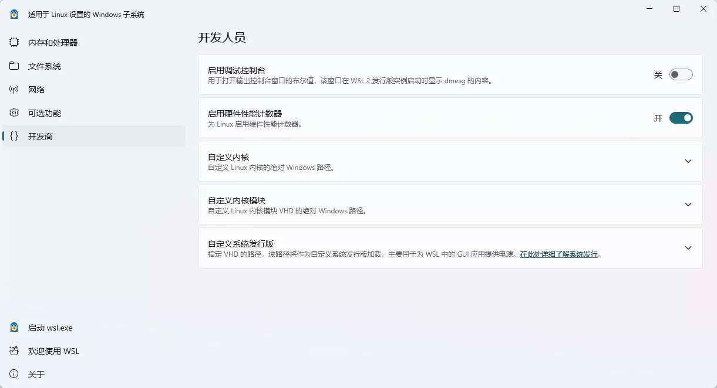Click the 自定义内核 card title
This screenshot has height=388, width=717.
pyautogui.click(x=228, y=157)
